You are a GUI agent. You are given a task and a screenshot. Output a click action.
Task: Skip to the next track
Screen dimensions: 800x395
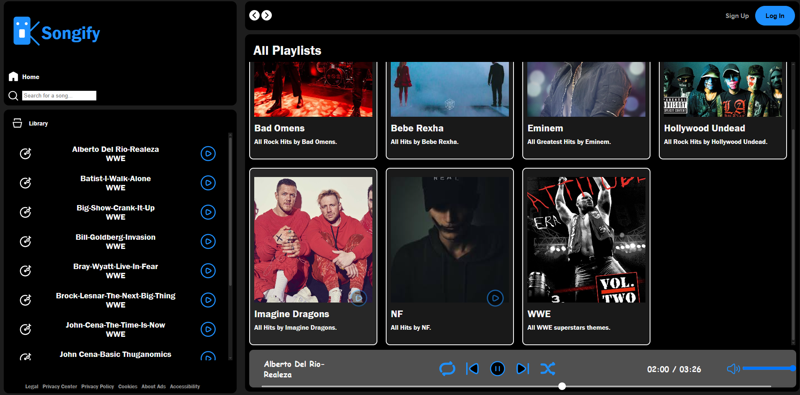pyautogui.click(x=523, y=369)
